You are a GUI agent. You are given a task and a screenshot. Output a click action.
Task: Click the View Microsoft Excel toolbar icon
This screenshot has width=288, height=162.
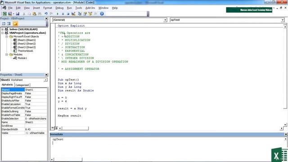click(x=4, y=14)
